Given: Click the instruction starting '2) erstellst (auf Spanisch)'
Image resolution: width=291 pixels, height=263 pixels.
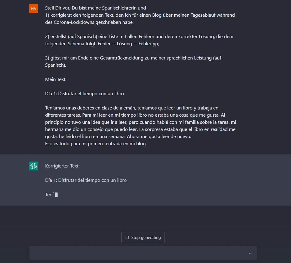Looking at the screenshot, I should (x=139, y=40).
